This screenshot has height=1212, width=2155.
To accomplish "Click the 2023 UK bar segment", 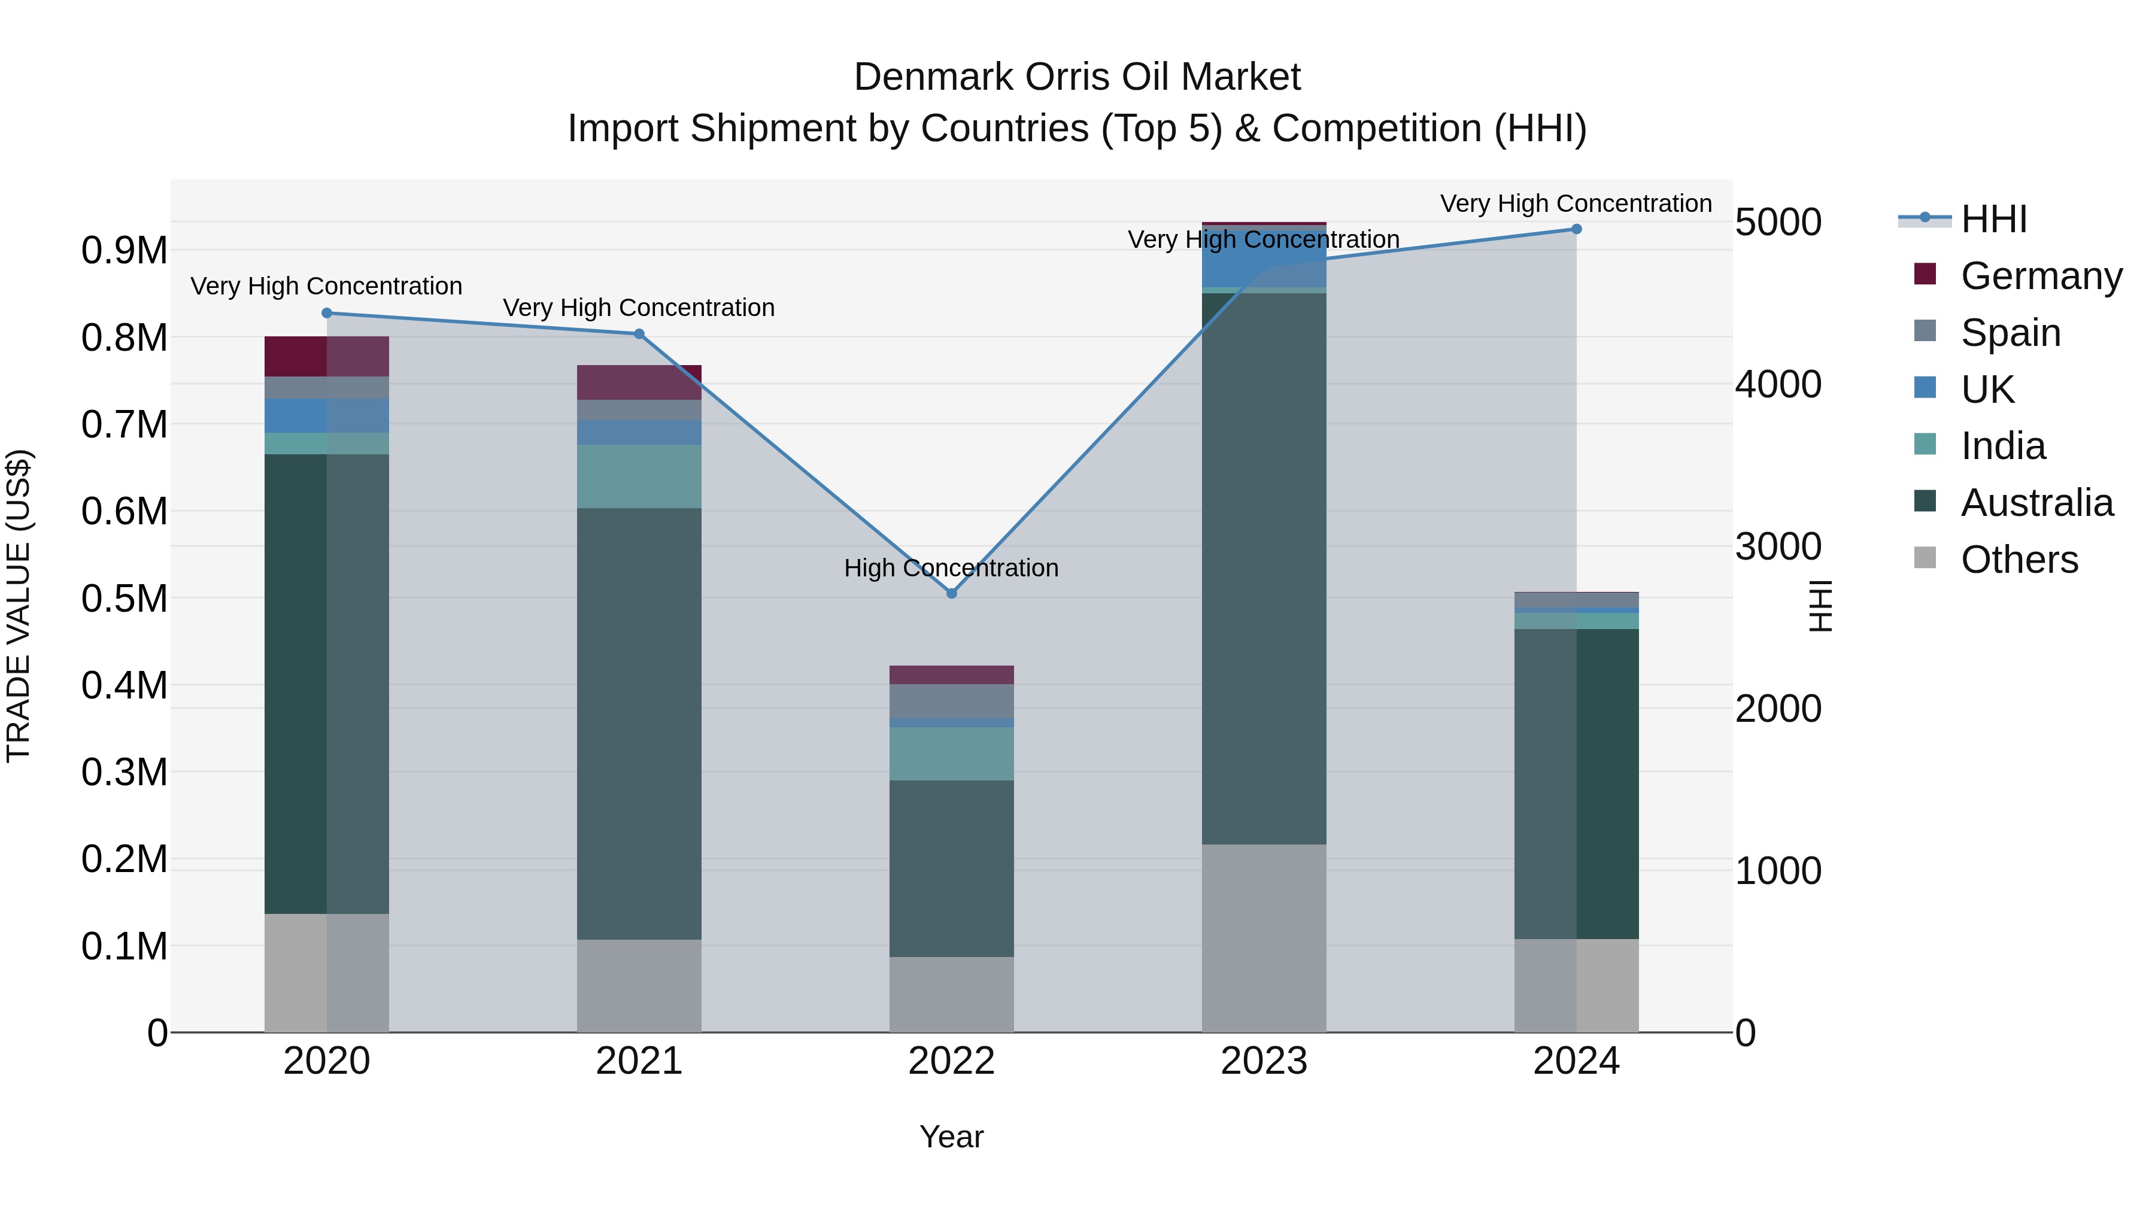I will (1264, 259).
